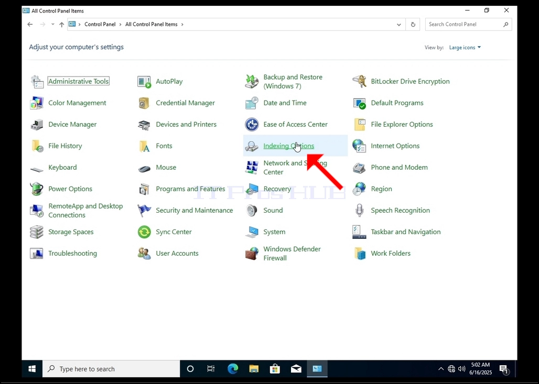Click the taskbar Type here to search box
The height and width of the screenshot is (384, 539).
point(111,369)
